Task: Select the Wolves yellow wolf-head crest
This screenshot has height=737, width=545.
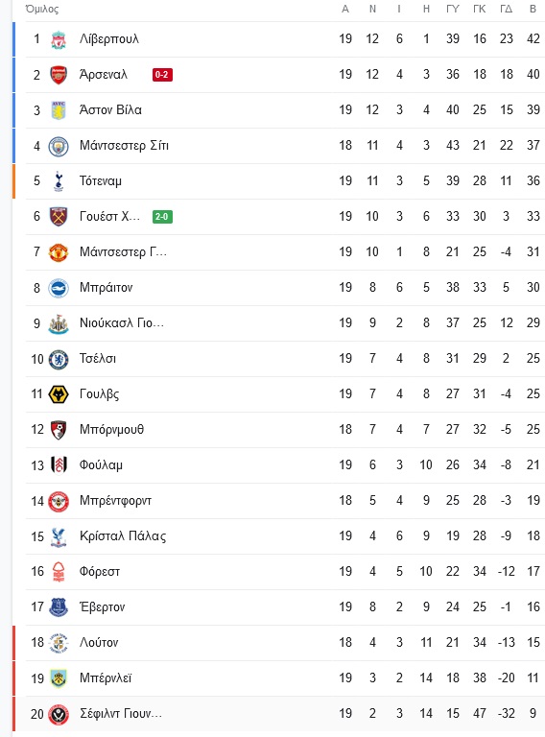Action: tap(59, 394)
